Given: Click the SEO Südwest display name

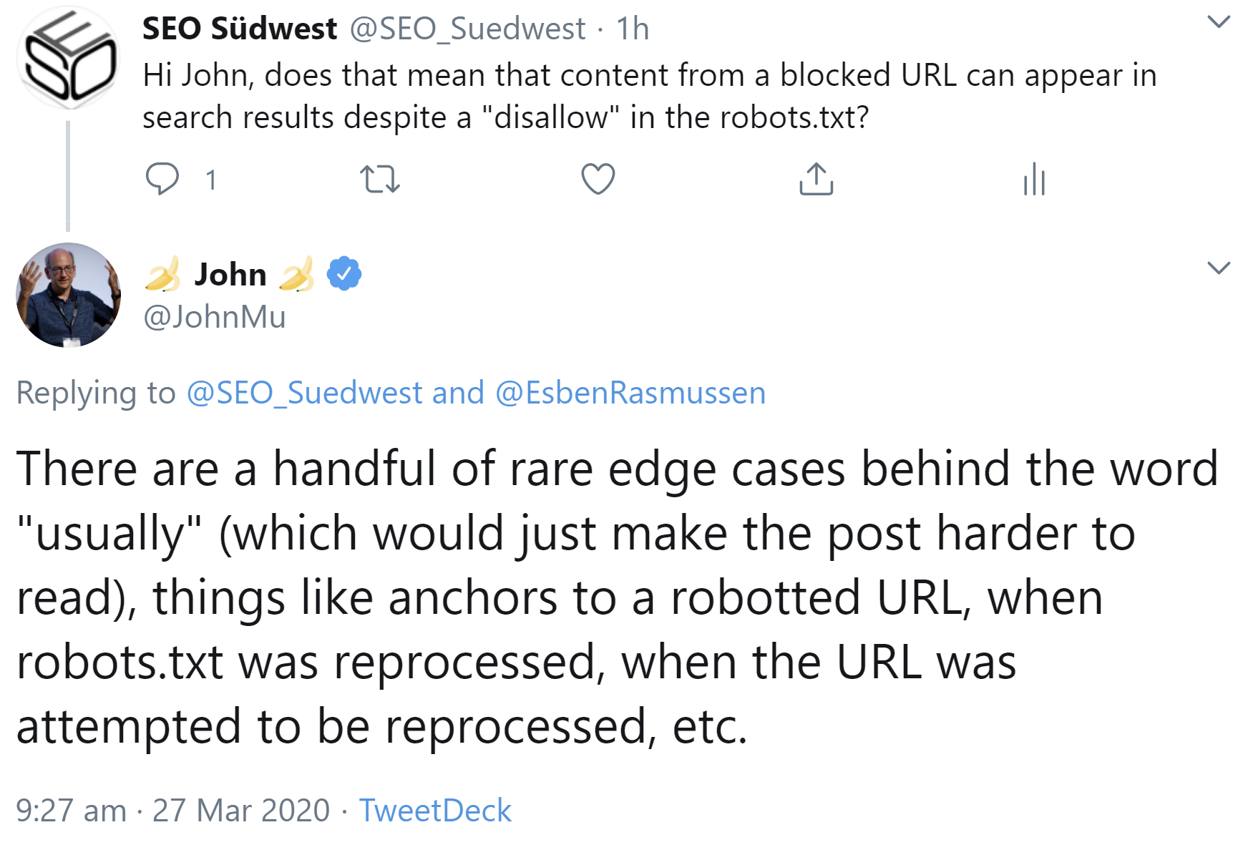Looking at the screenshot, I should click(x=240, y=29).
